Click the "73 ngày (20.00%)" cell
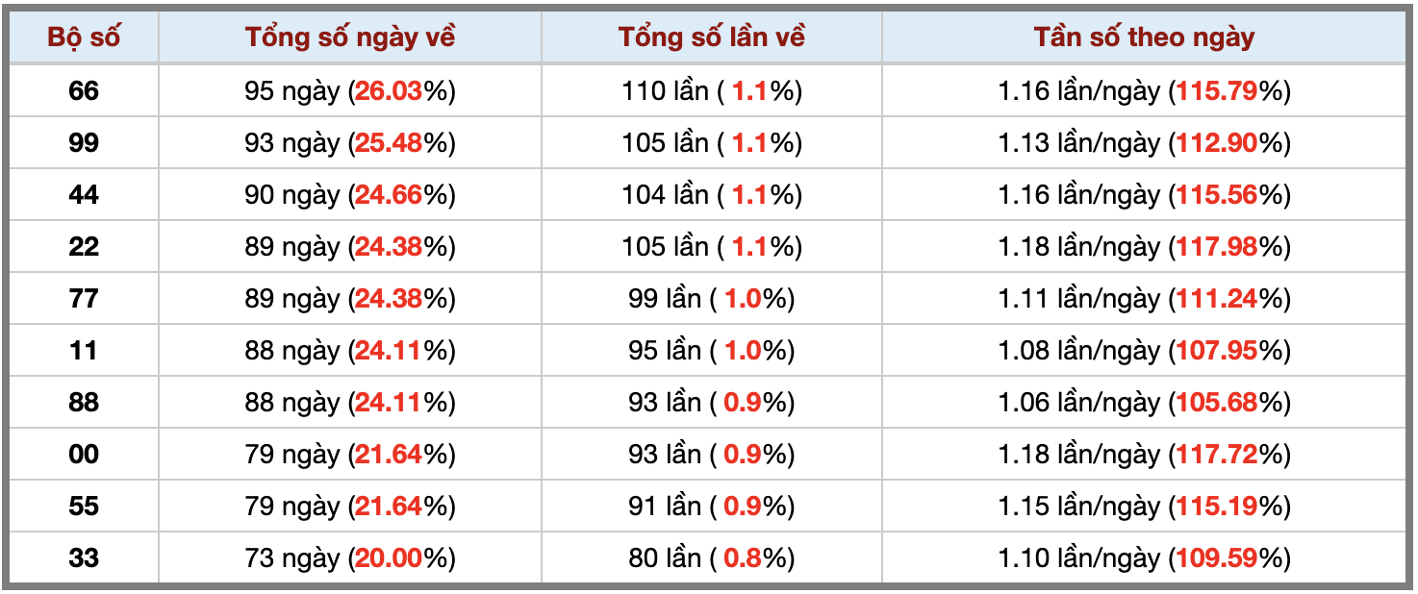The image size is (1418, 594). click(349, 557)
